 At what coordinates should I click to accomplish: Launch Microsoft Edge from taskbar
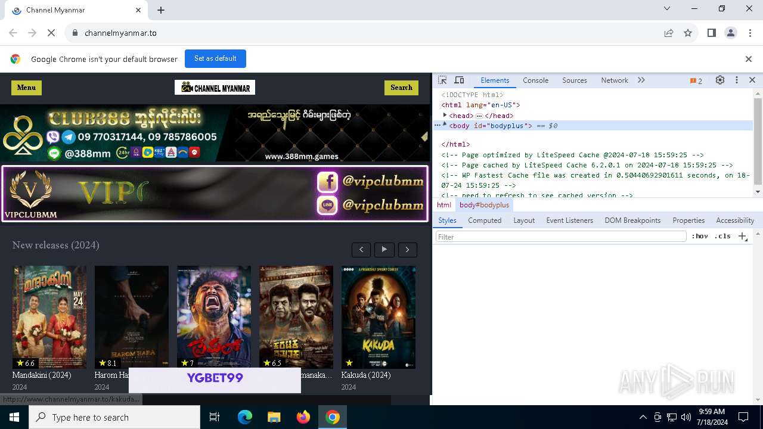pyautogui.click(x=245, y=417)
